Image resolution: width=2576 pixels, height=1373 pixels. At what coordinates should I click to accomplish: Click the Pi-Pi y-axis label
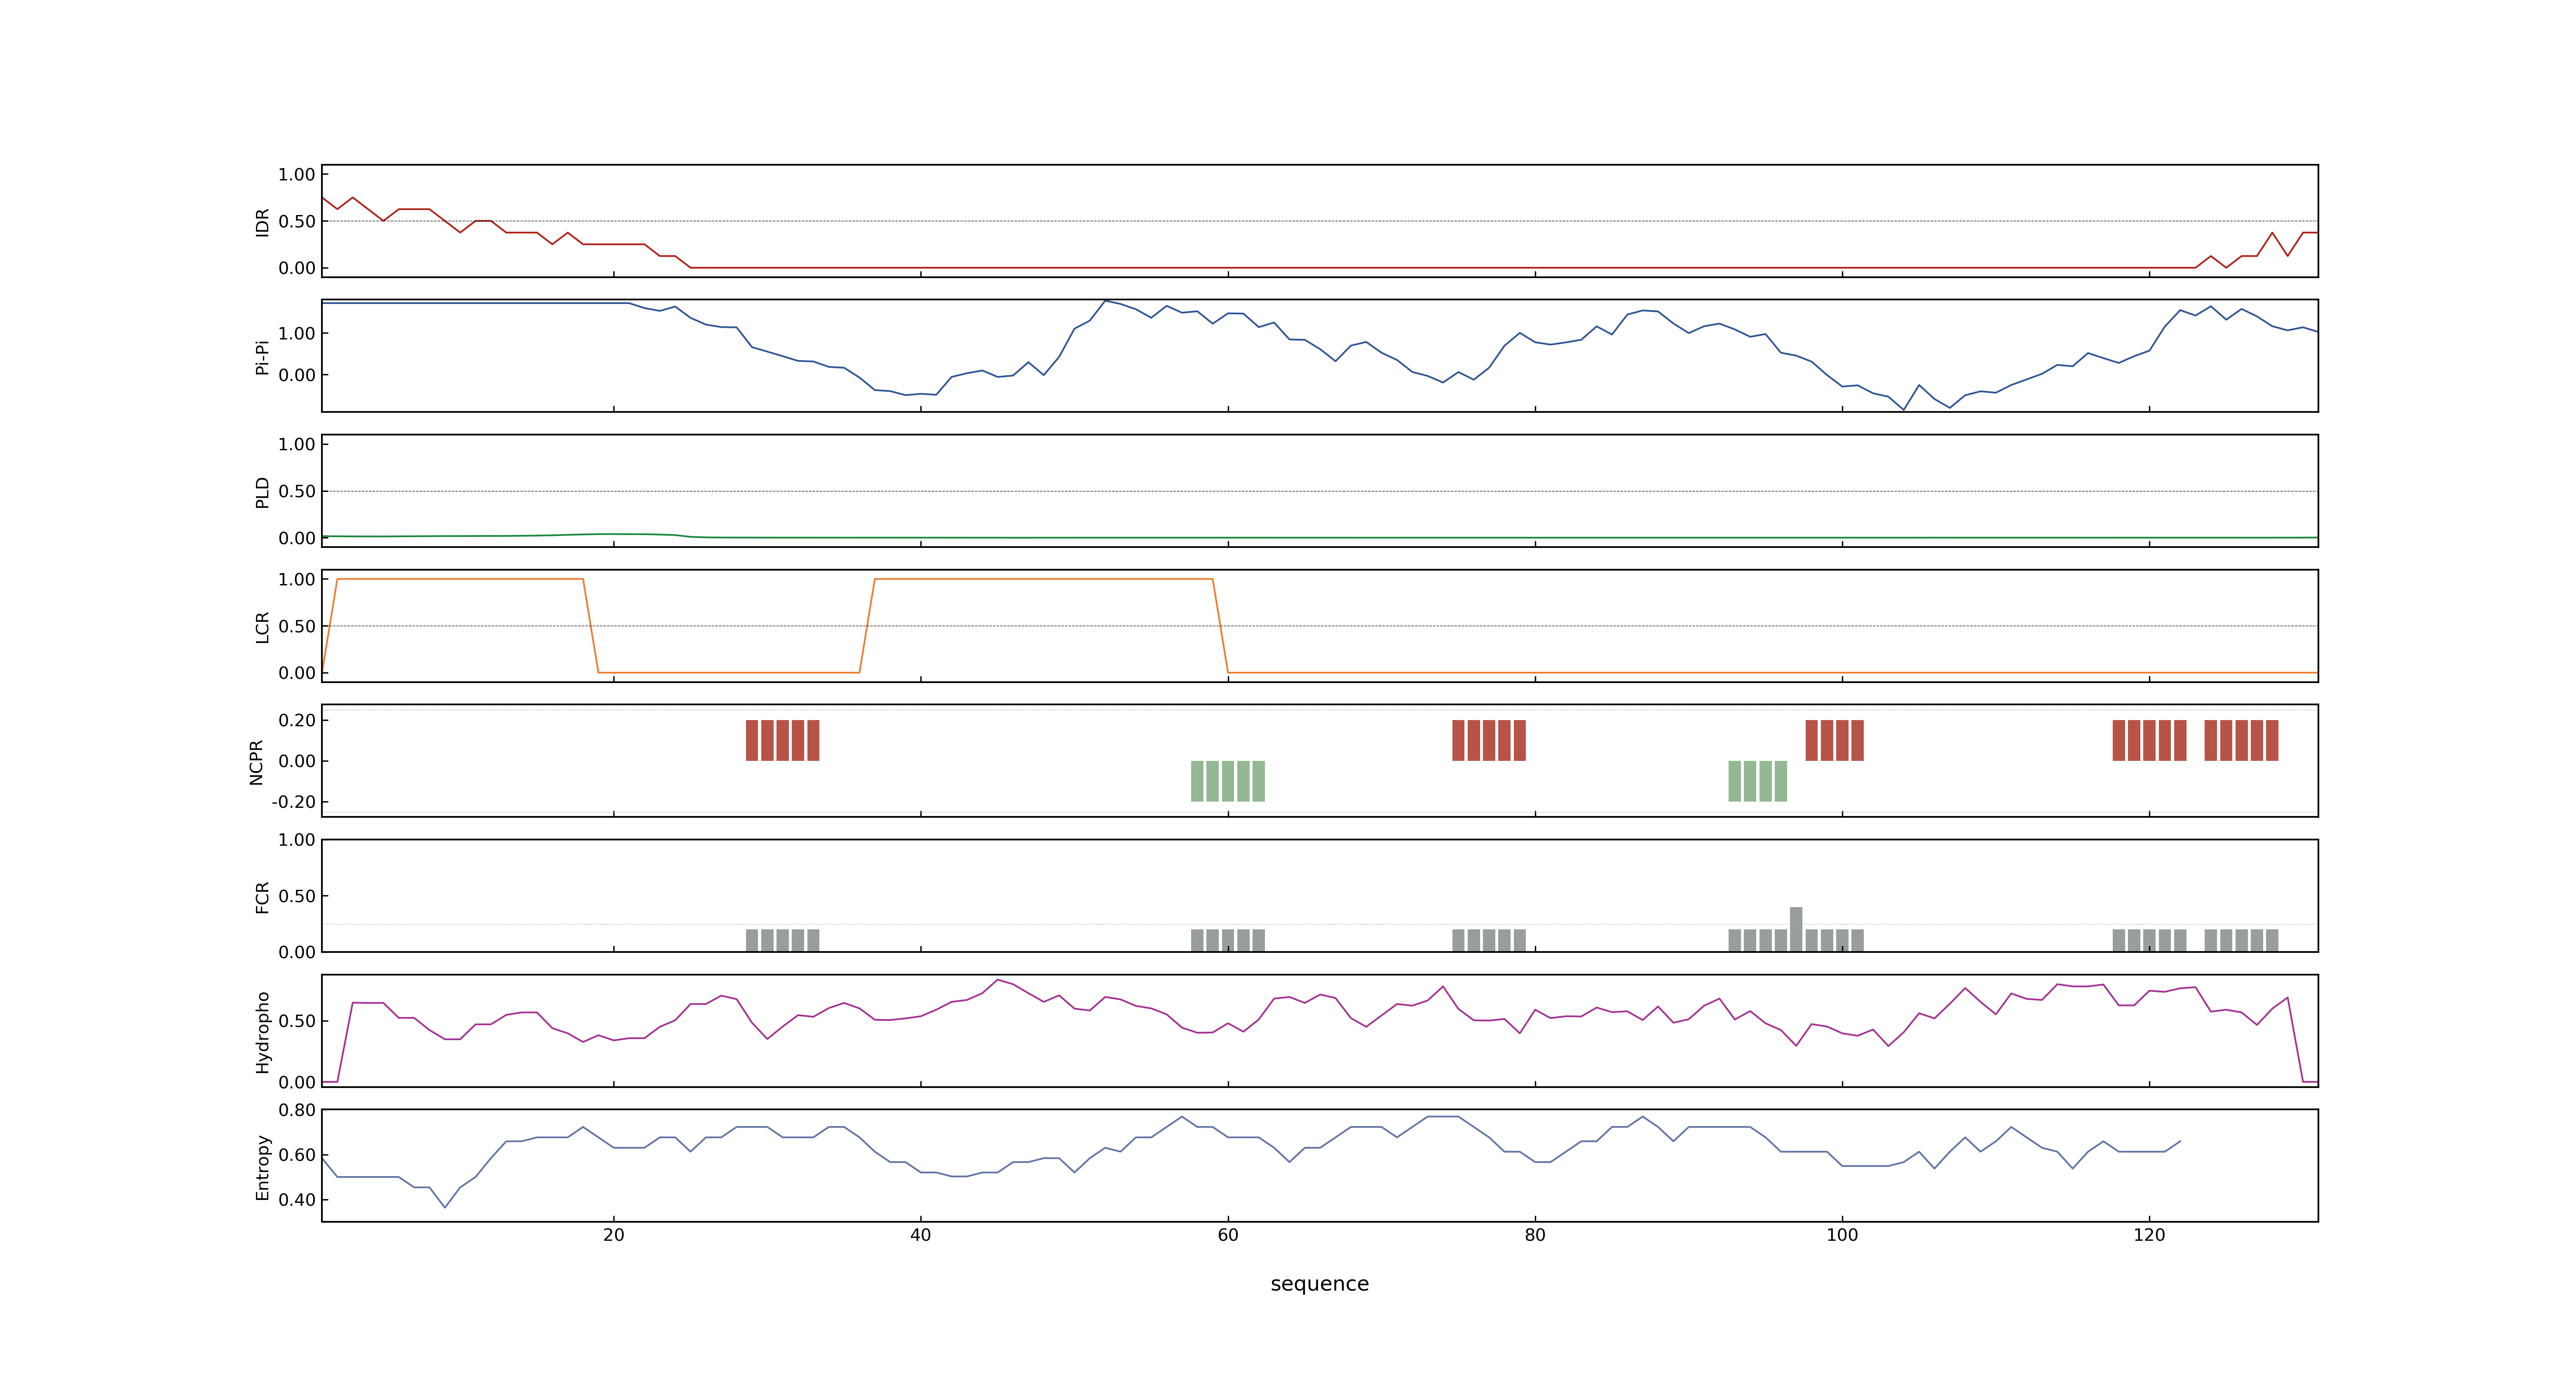(x=262, y=357)
